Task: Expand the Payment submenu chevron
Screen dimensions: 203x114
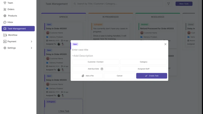Action: click(x=31, y=42)
